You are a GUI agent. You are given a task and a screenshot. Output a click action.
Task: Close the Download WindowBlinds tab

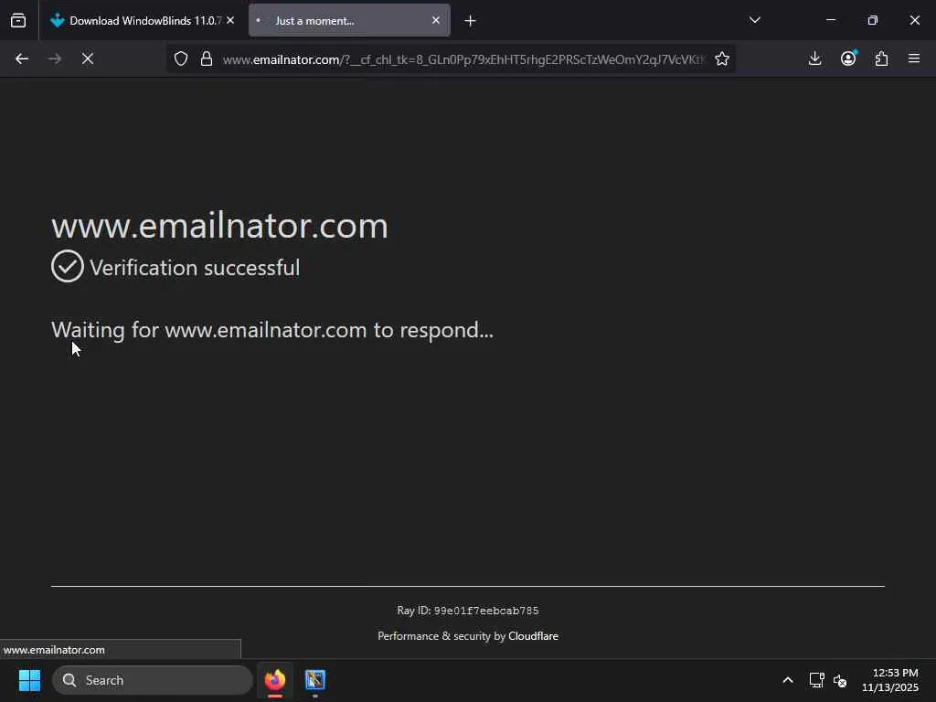pos(230,20)
